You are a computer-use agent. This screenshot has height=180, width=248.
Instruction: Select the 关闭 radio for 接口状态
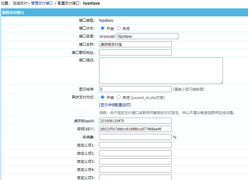click(x=118, y=29)
